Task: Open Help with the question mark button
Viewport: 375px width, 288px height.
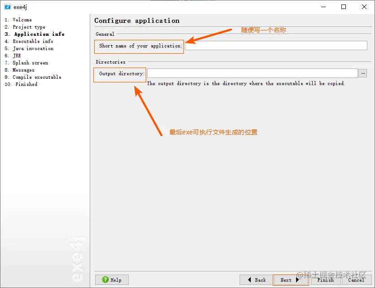Action: pyautogui.click(x=112, y=279)
